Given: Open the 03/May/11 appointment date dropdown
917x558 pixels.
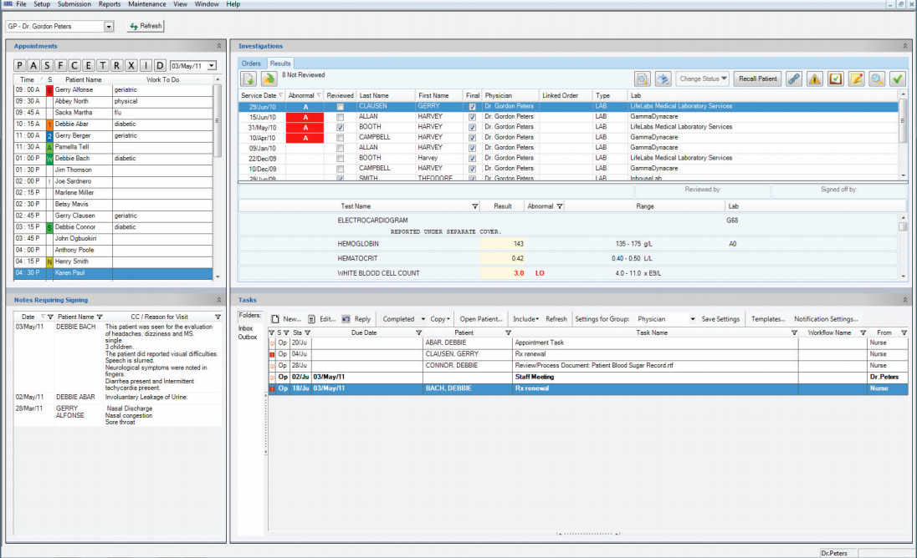Looking at the screenshot, I should pos(212,66).
